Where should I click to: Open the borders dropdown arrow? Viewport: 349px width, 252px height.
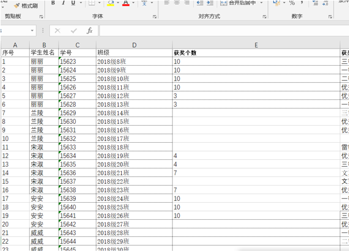coord(99,3)
